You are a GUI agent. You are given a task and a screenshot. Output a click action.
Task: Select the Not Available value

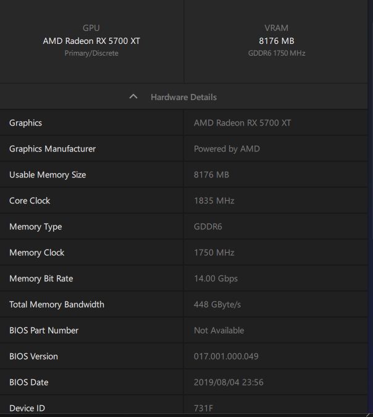219,331
